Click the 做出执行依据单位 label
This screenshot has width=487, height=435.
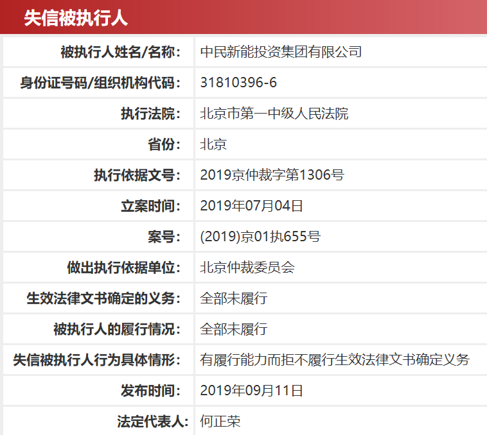click(x=124, y=268)
